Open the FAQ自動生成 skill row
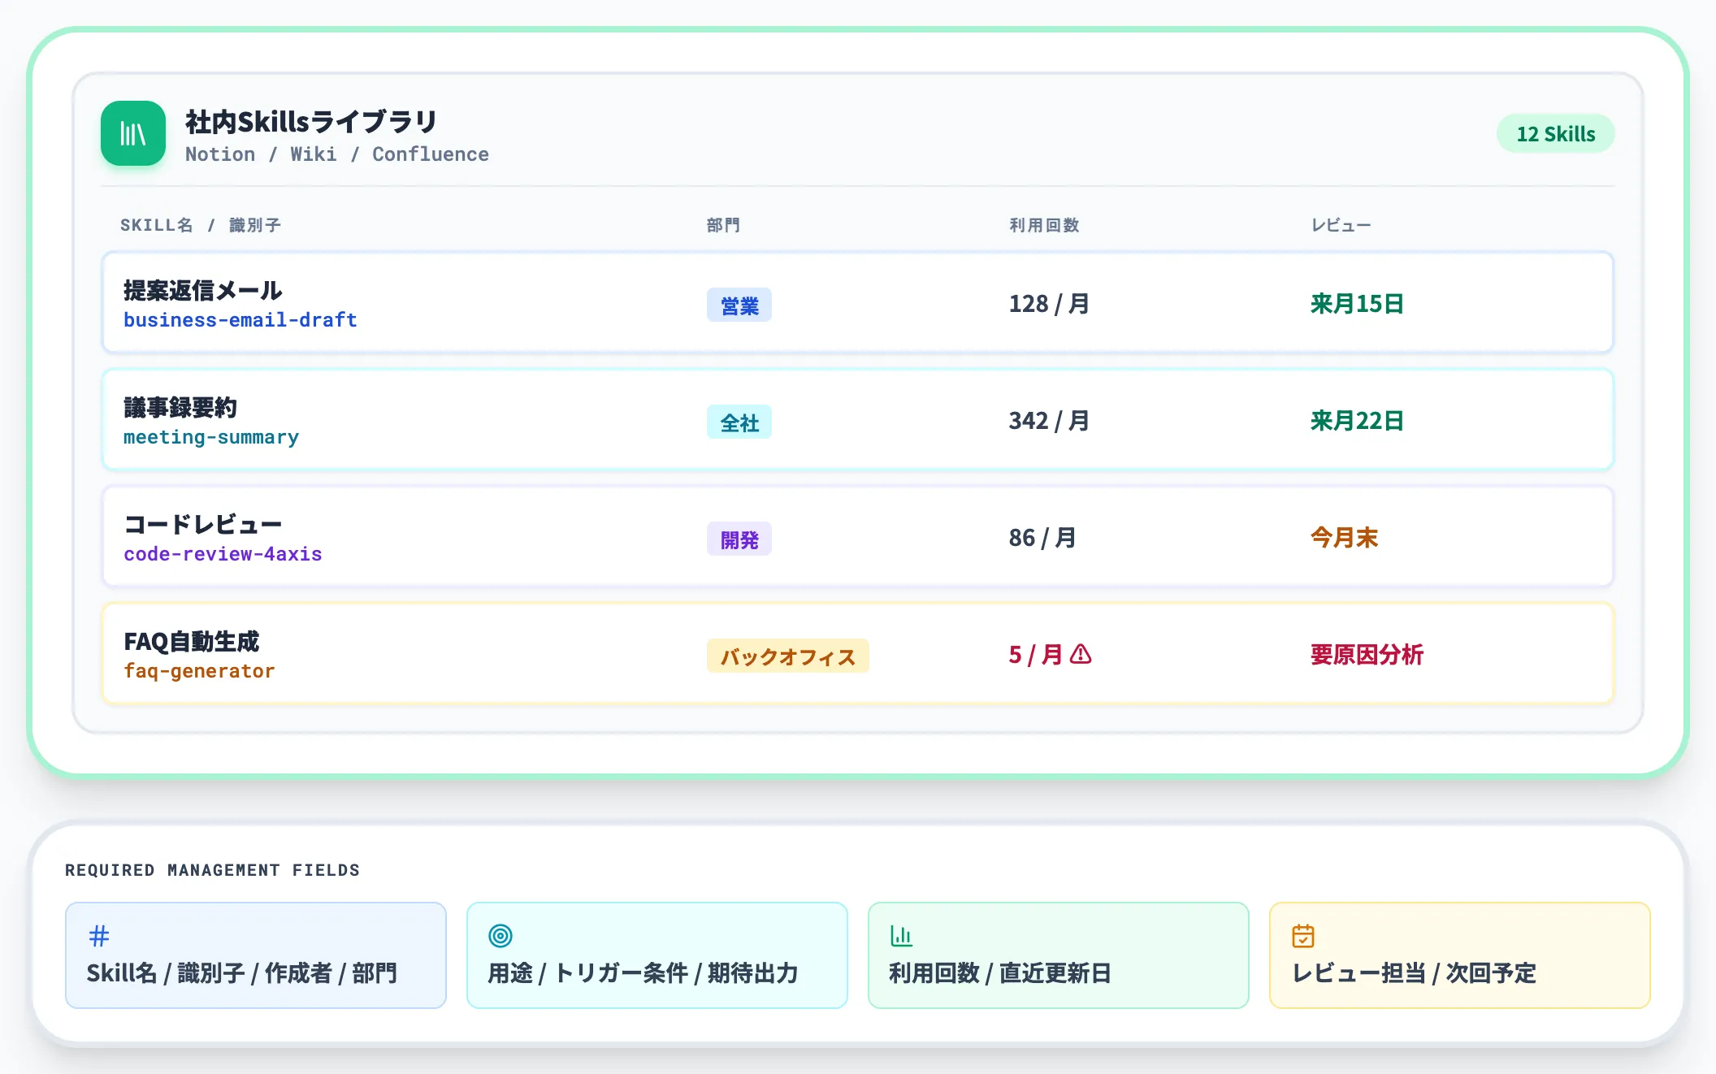 (x=857, y=653)
